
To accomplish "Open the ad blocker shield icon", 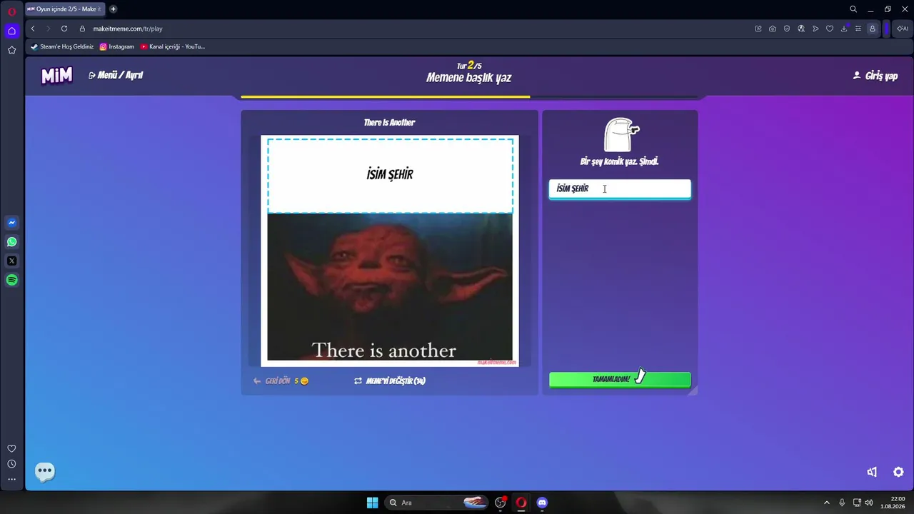I will pos(787,29).
